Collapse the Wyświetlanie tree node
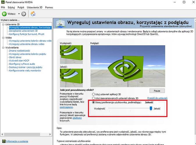The image size is (196, 145). click(3, 48)
